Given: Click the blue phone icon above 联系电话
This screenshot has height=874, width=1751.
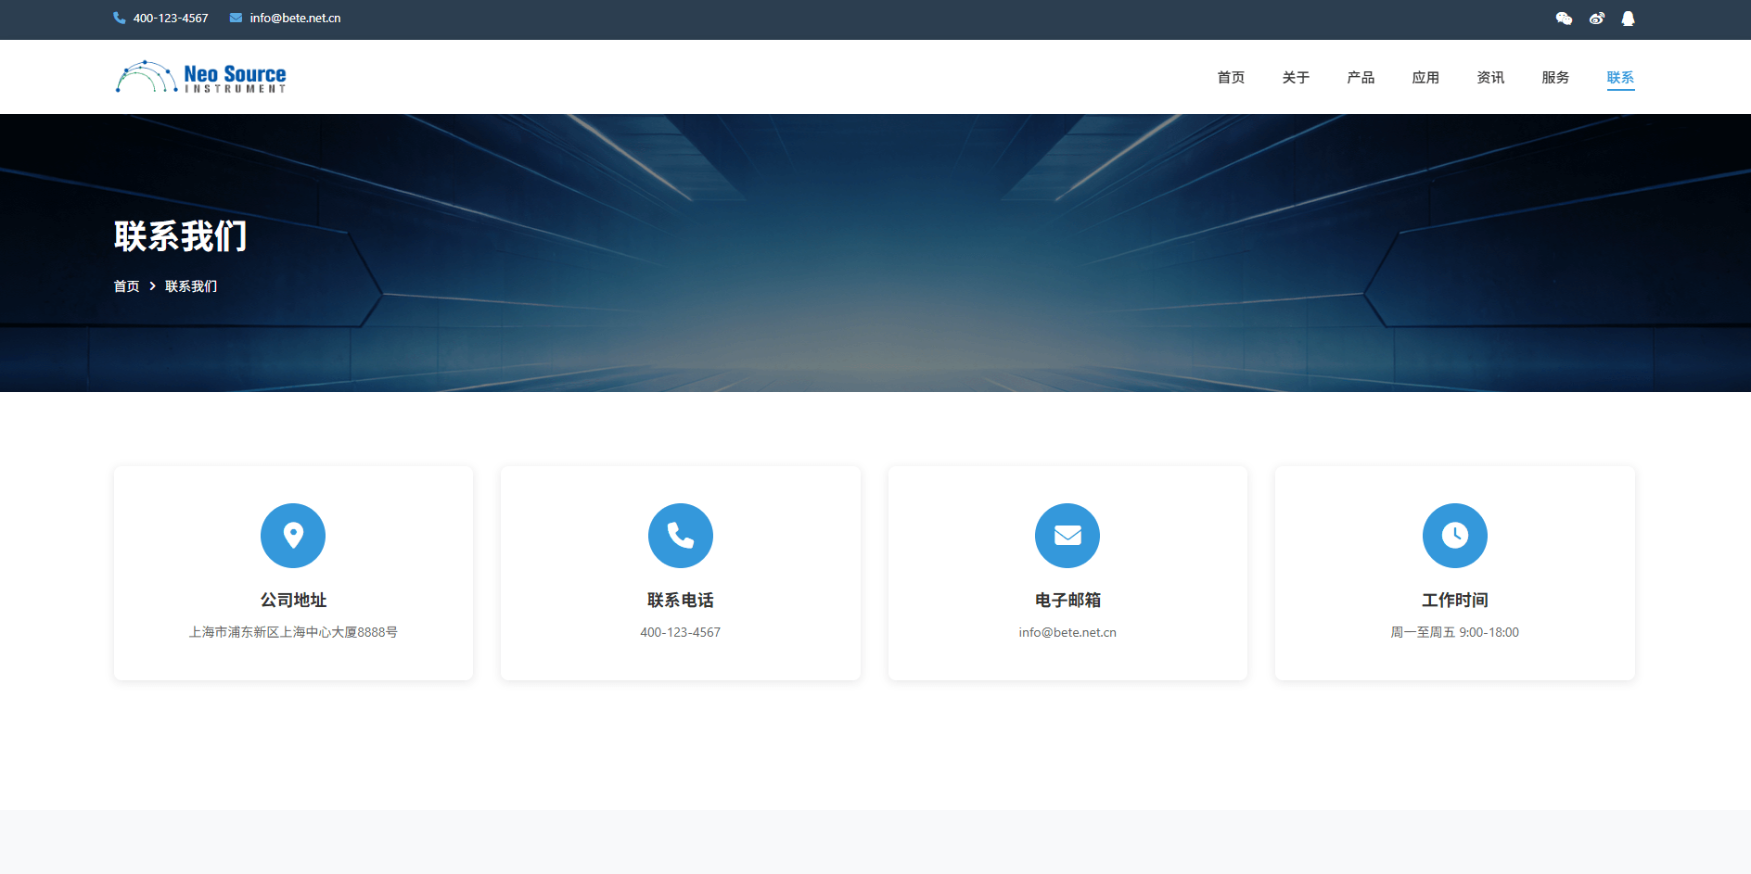Looking at the screenshot, I should click(x=680, y=536).
